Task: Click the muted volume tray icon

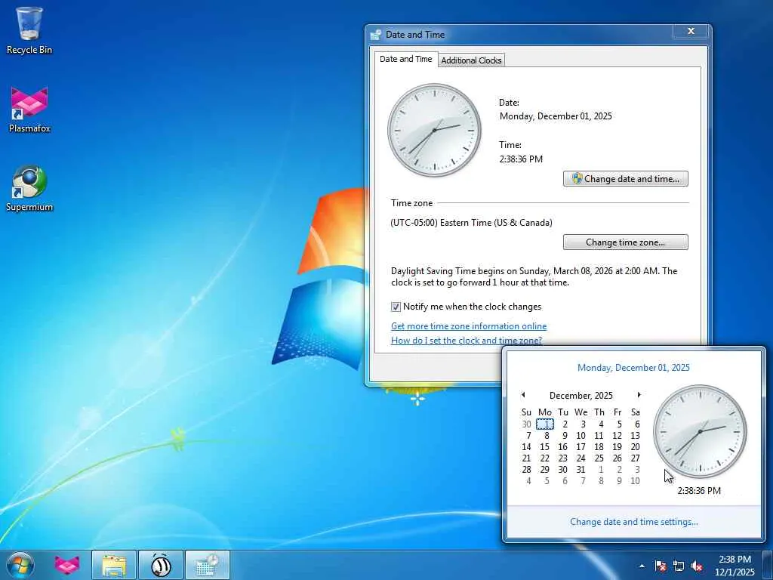Action: point(697,566)
